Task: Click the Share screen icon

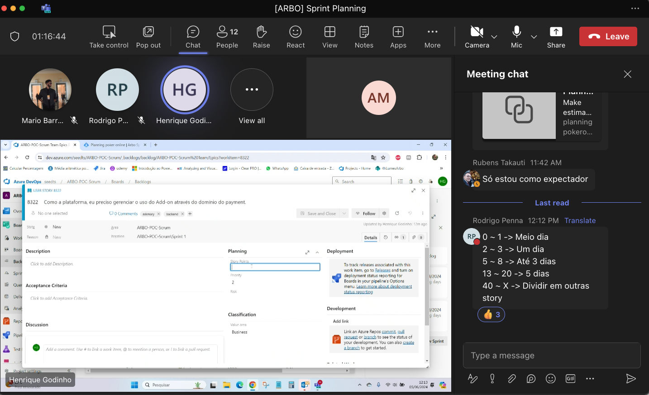Action: (x=556, y=37)
